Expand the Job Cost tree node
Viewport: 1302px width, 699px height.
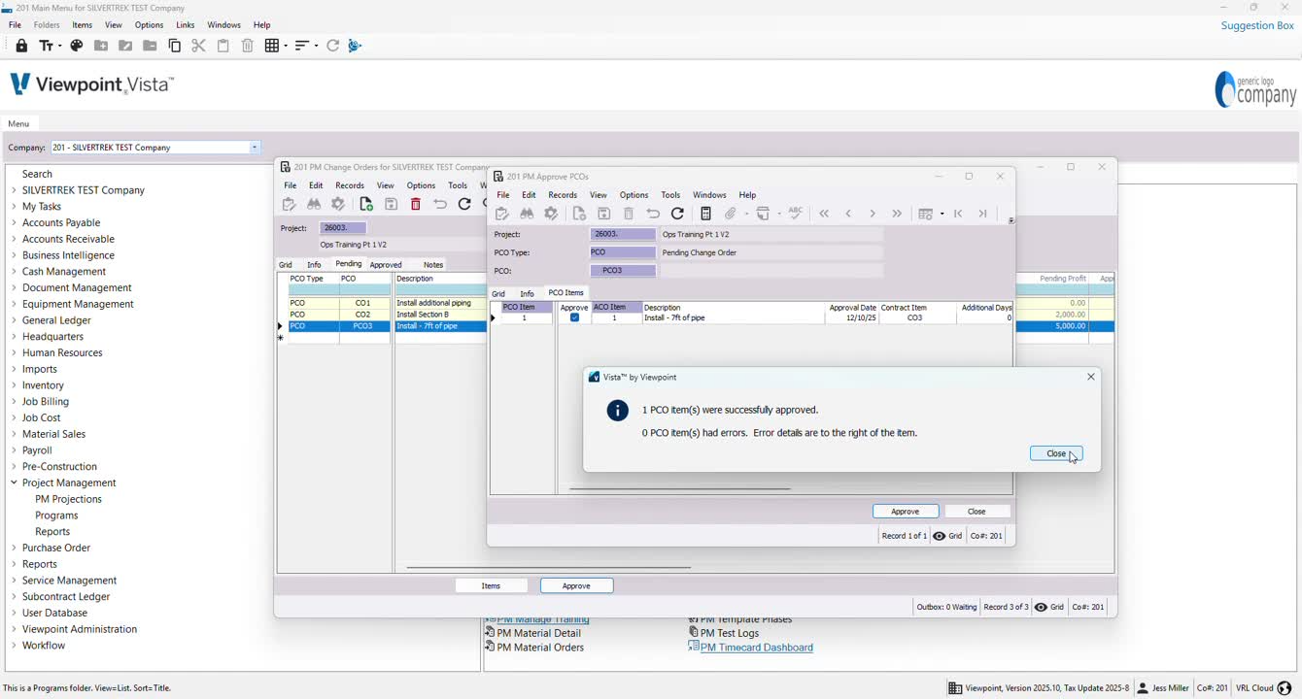point(14,417)
